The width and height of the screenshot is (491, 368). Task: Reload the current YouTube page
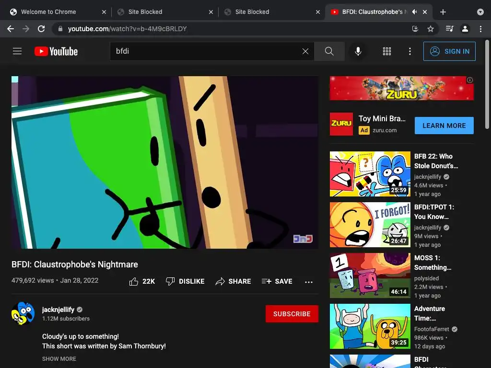click(x=41, y=29)
